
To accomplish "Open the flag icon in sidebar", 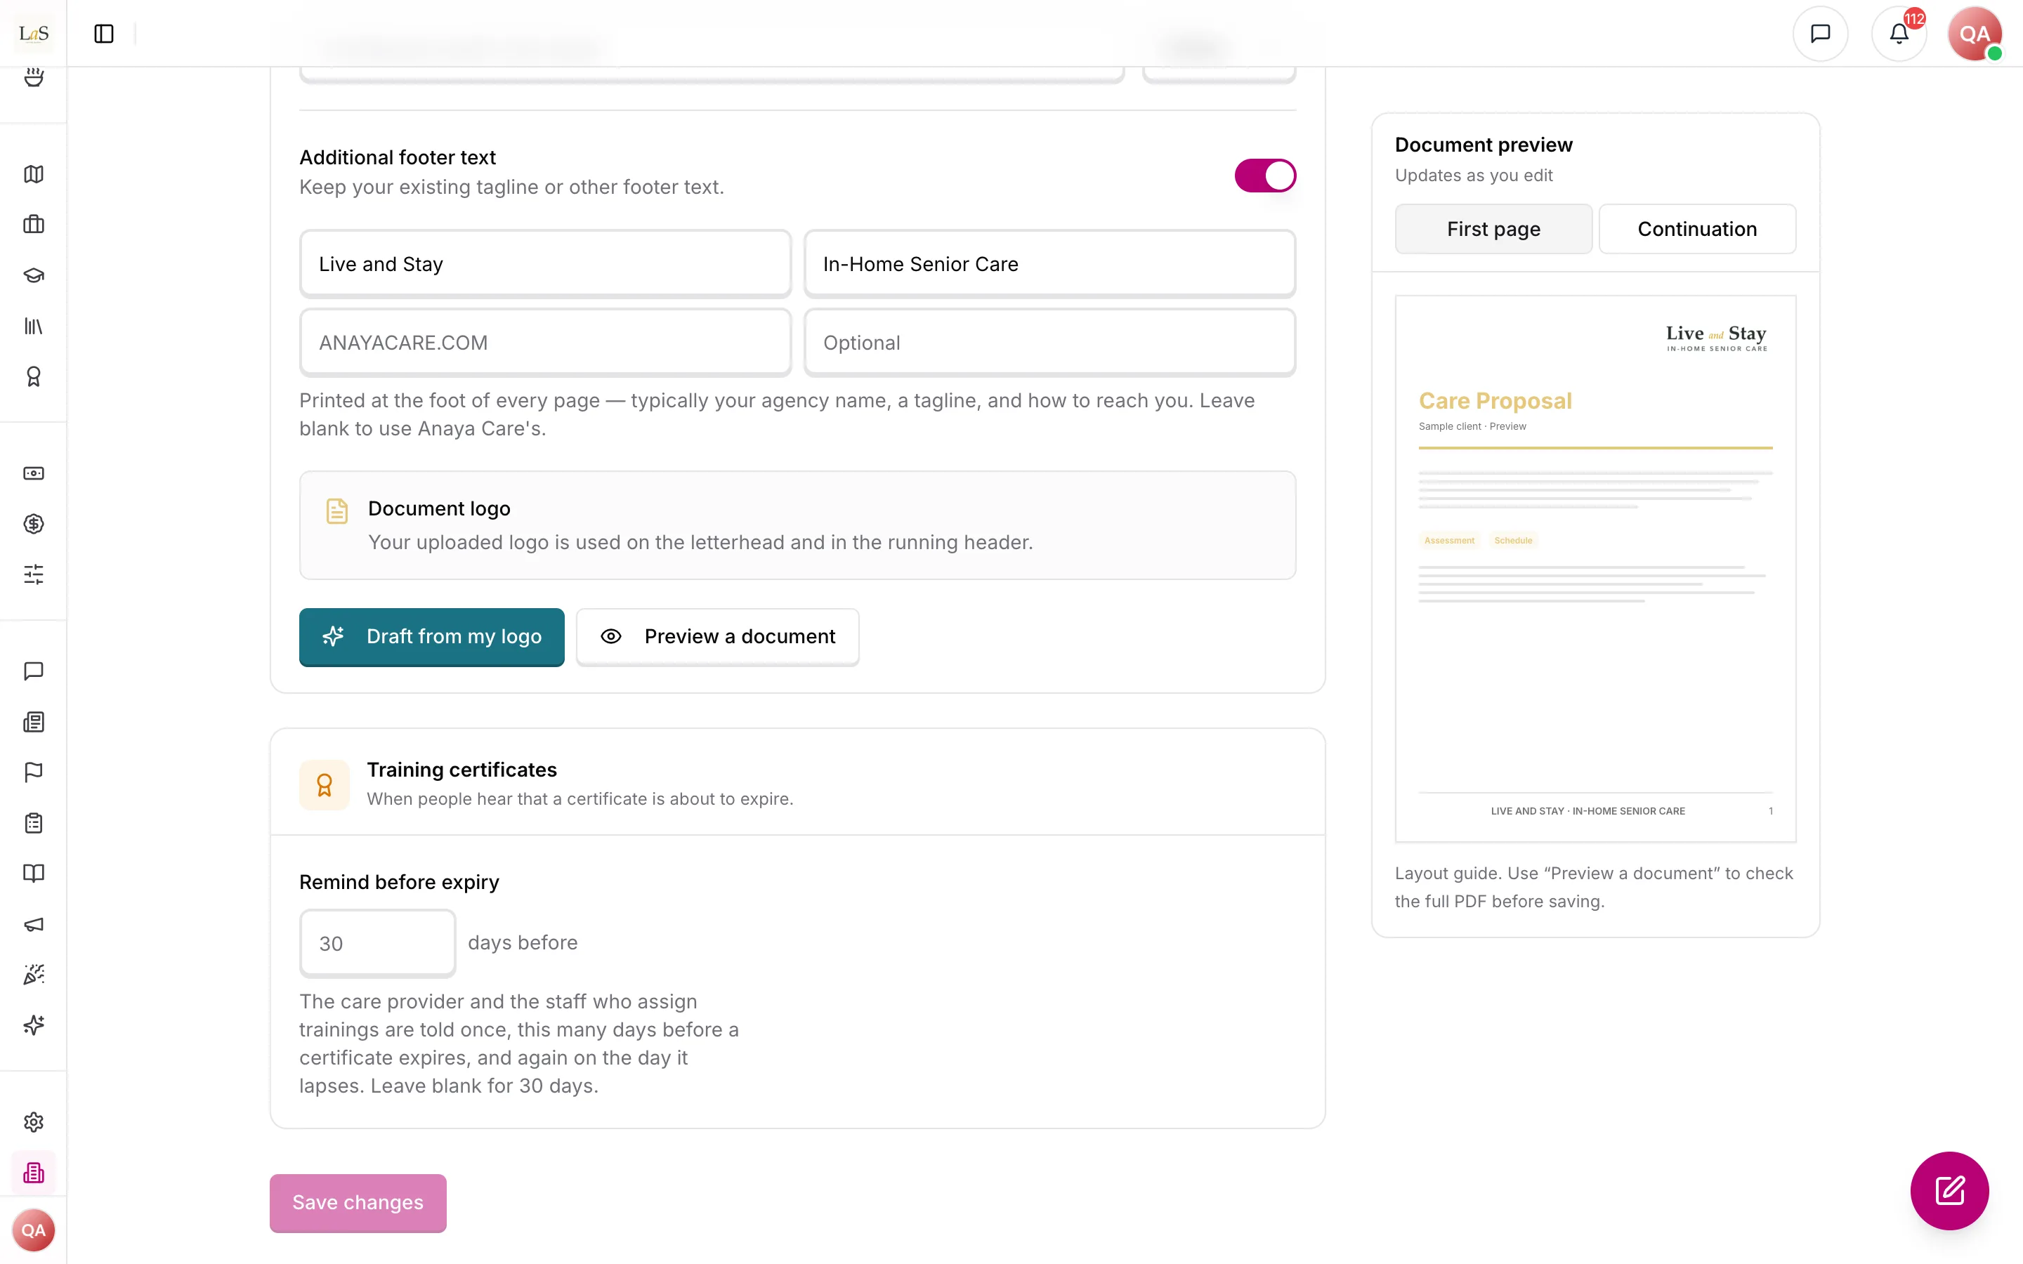I will (34, 772).
